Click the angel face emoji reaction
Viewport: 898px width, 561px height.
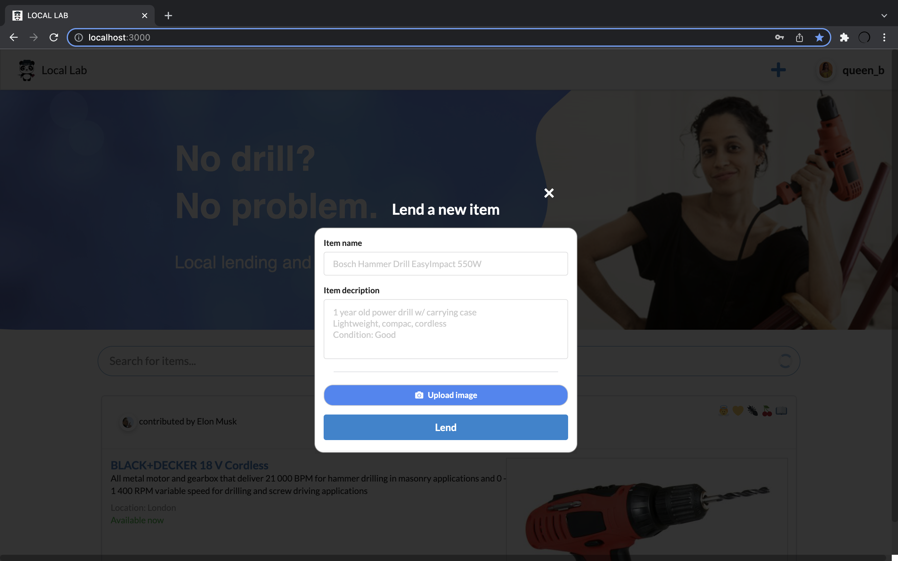pyautogui.click(x=723, y=411)
